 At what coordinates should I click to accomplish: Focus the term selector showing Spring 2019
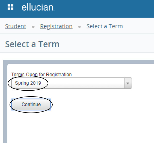(72, 83)
